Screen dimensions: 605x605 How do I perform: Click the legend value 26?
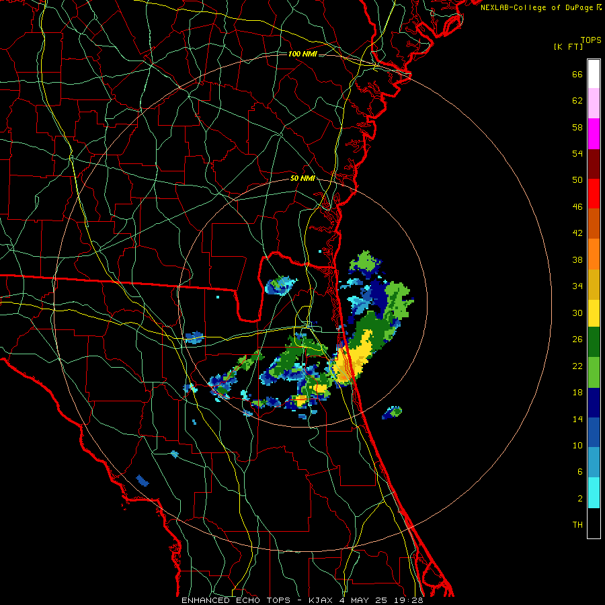tap(577, 339)
